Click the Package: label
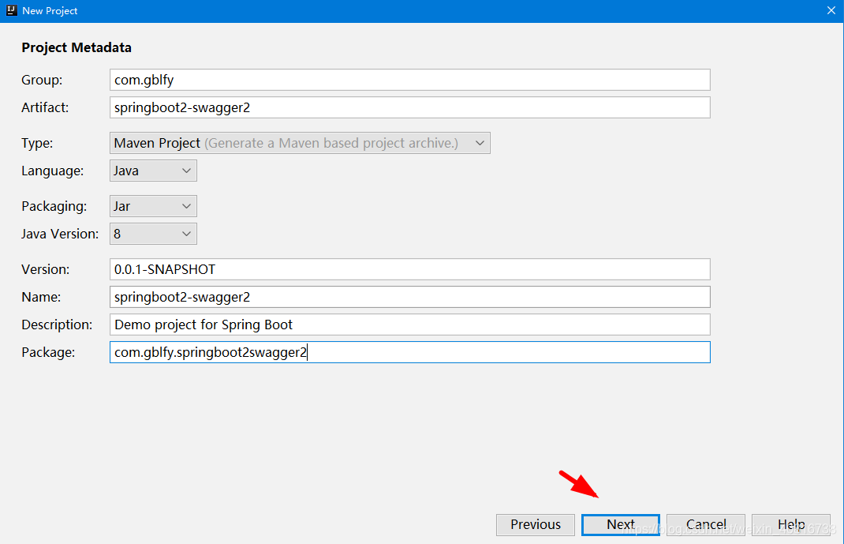The height and width of the screenshot is (544, 844). tap(48, 352)
